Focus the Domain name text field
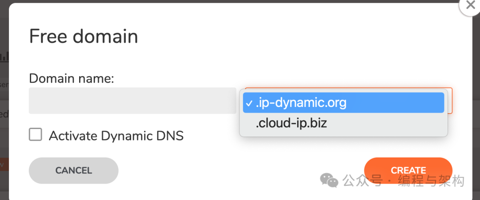 (132, 101)
